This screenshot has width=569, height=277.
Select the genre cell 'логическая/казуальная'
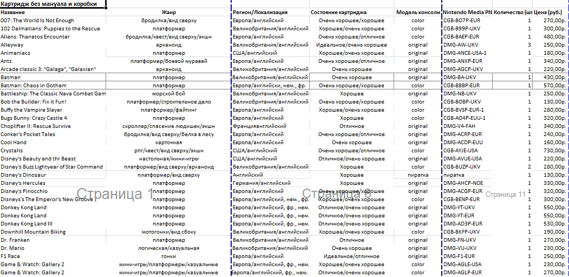169,248
